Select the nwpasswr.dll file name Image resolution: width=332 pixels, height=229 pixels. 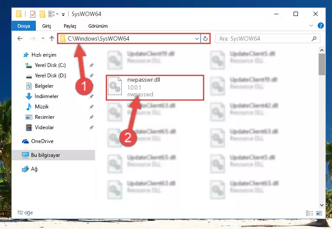pos(144,80)
